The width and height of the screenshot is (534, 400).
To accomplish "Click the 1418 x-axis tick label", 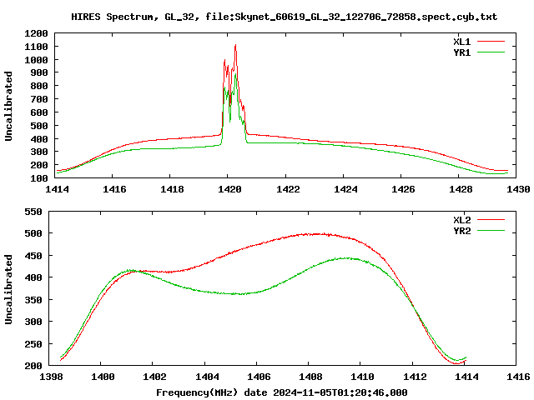I will [x=172, y=189].
